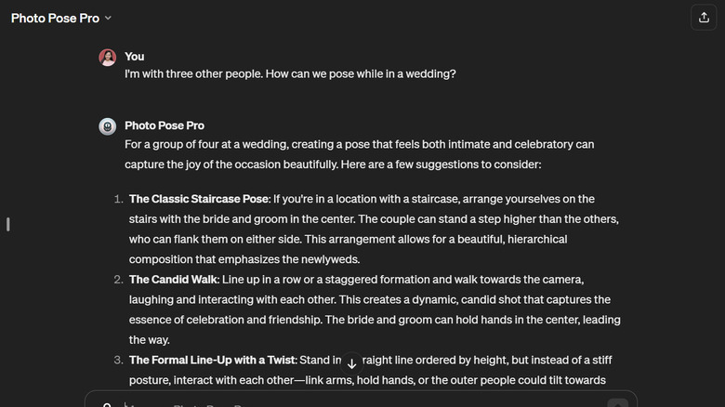This screenshot has width=725, height=407.
Task: Click the scroll-to-bottom arrow icon
Action: point(351,363)
